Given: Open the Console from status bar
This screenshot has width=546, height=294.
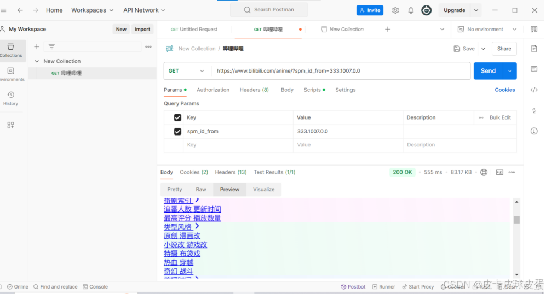Looking at the screenshot, I should pos(95,287).
